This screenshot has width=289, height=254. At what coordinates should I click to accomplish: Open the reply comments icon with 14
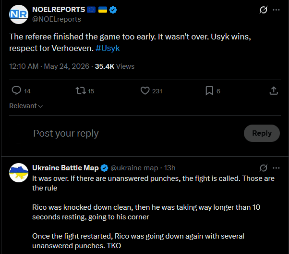[16, 91]
